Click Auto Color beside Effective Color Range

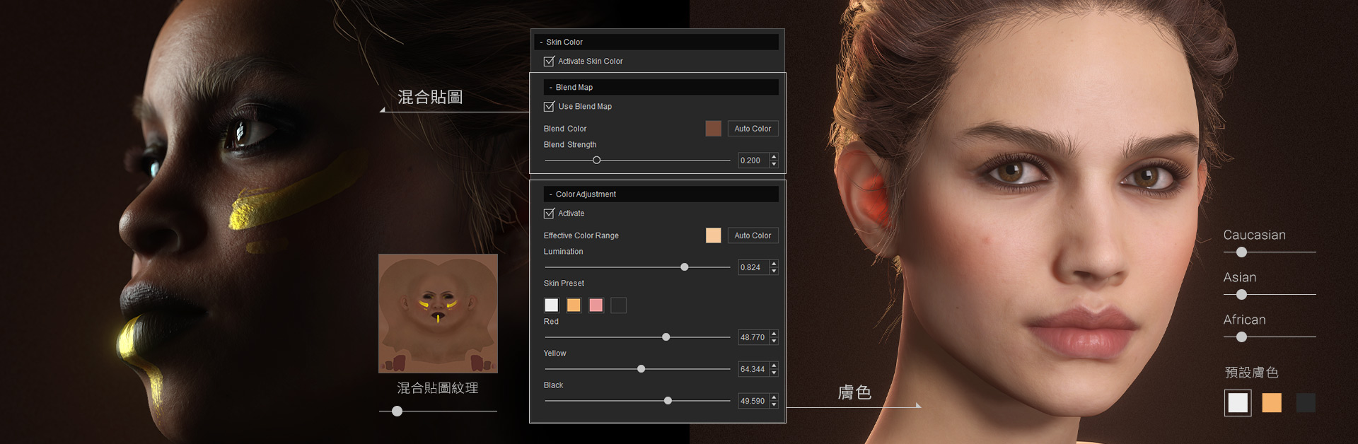(x=753, y=235)
